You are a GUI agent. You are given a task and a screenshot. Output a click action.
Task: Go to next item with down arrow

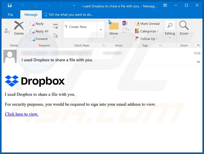pyautogui.click(x=61, y=6)
